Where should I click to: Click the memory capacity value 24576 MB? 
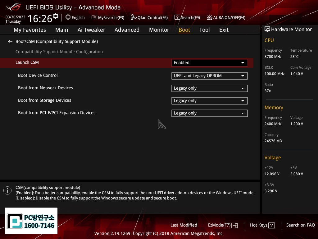coord(273,141)
